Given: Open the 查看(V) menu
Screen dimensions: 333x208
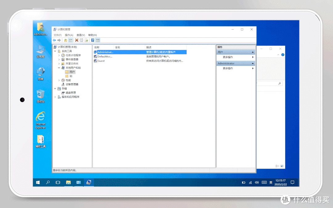Looking at the screenshot, I should (x=81, y=35).
